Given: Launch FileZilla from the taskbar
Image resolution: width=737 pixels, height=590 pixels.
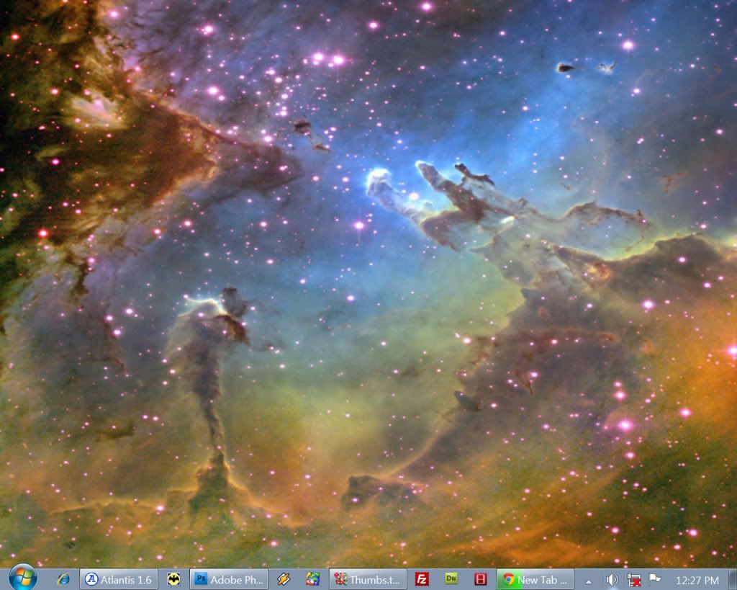Looking at the screenshot, I should pos(422,579).
